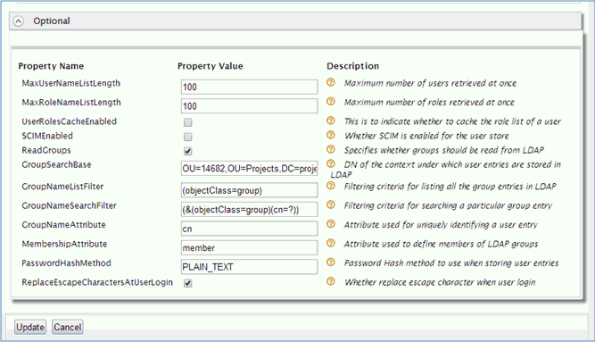Screen dimensions: 595x342
Task: Select the MaxUserNameListLength input box
Action: tap(249, 87)
